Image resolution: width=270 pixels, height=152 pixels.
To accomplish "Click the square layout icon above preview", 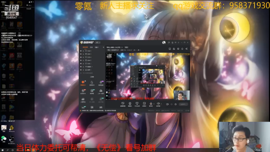I will [170, 49].
